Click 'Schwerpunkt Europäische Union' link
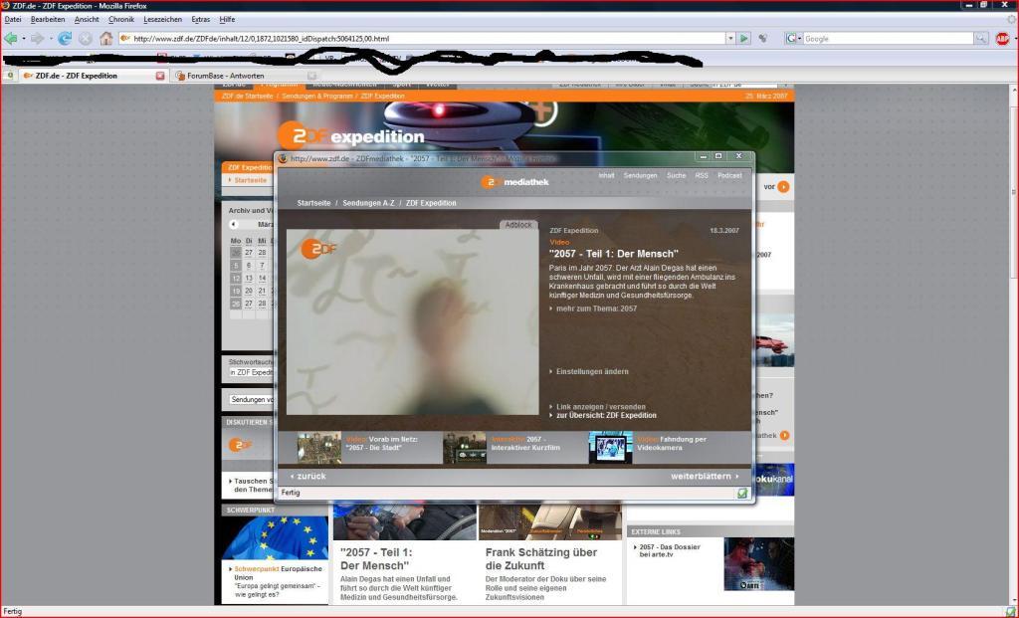1019x618 pixels. (279, 573)
